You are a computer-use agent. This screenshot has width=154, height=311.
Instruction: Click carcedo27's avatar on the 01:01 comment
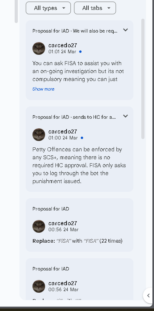coord(39,48)
